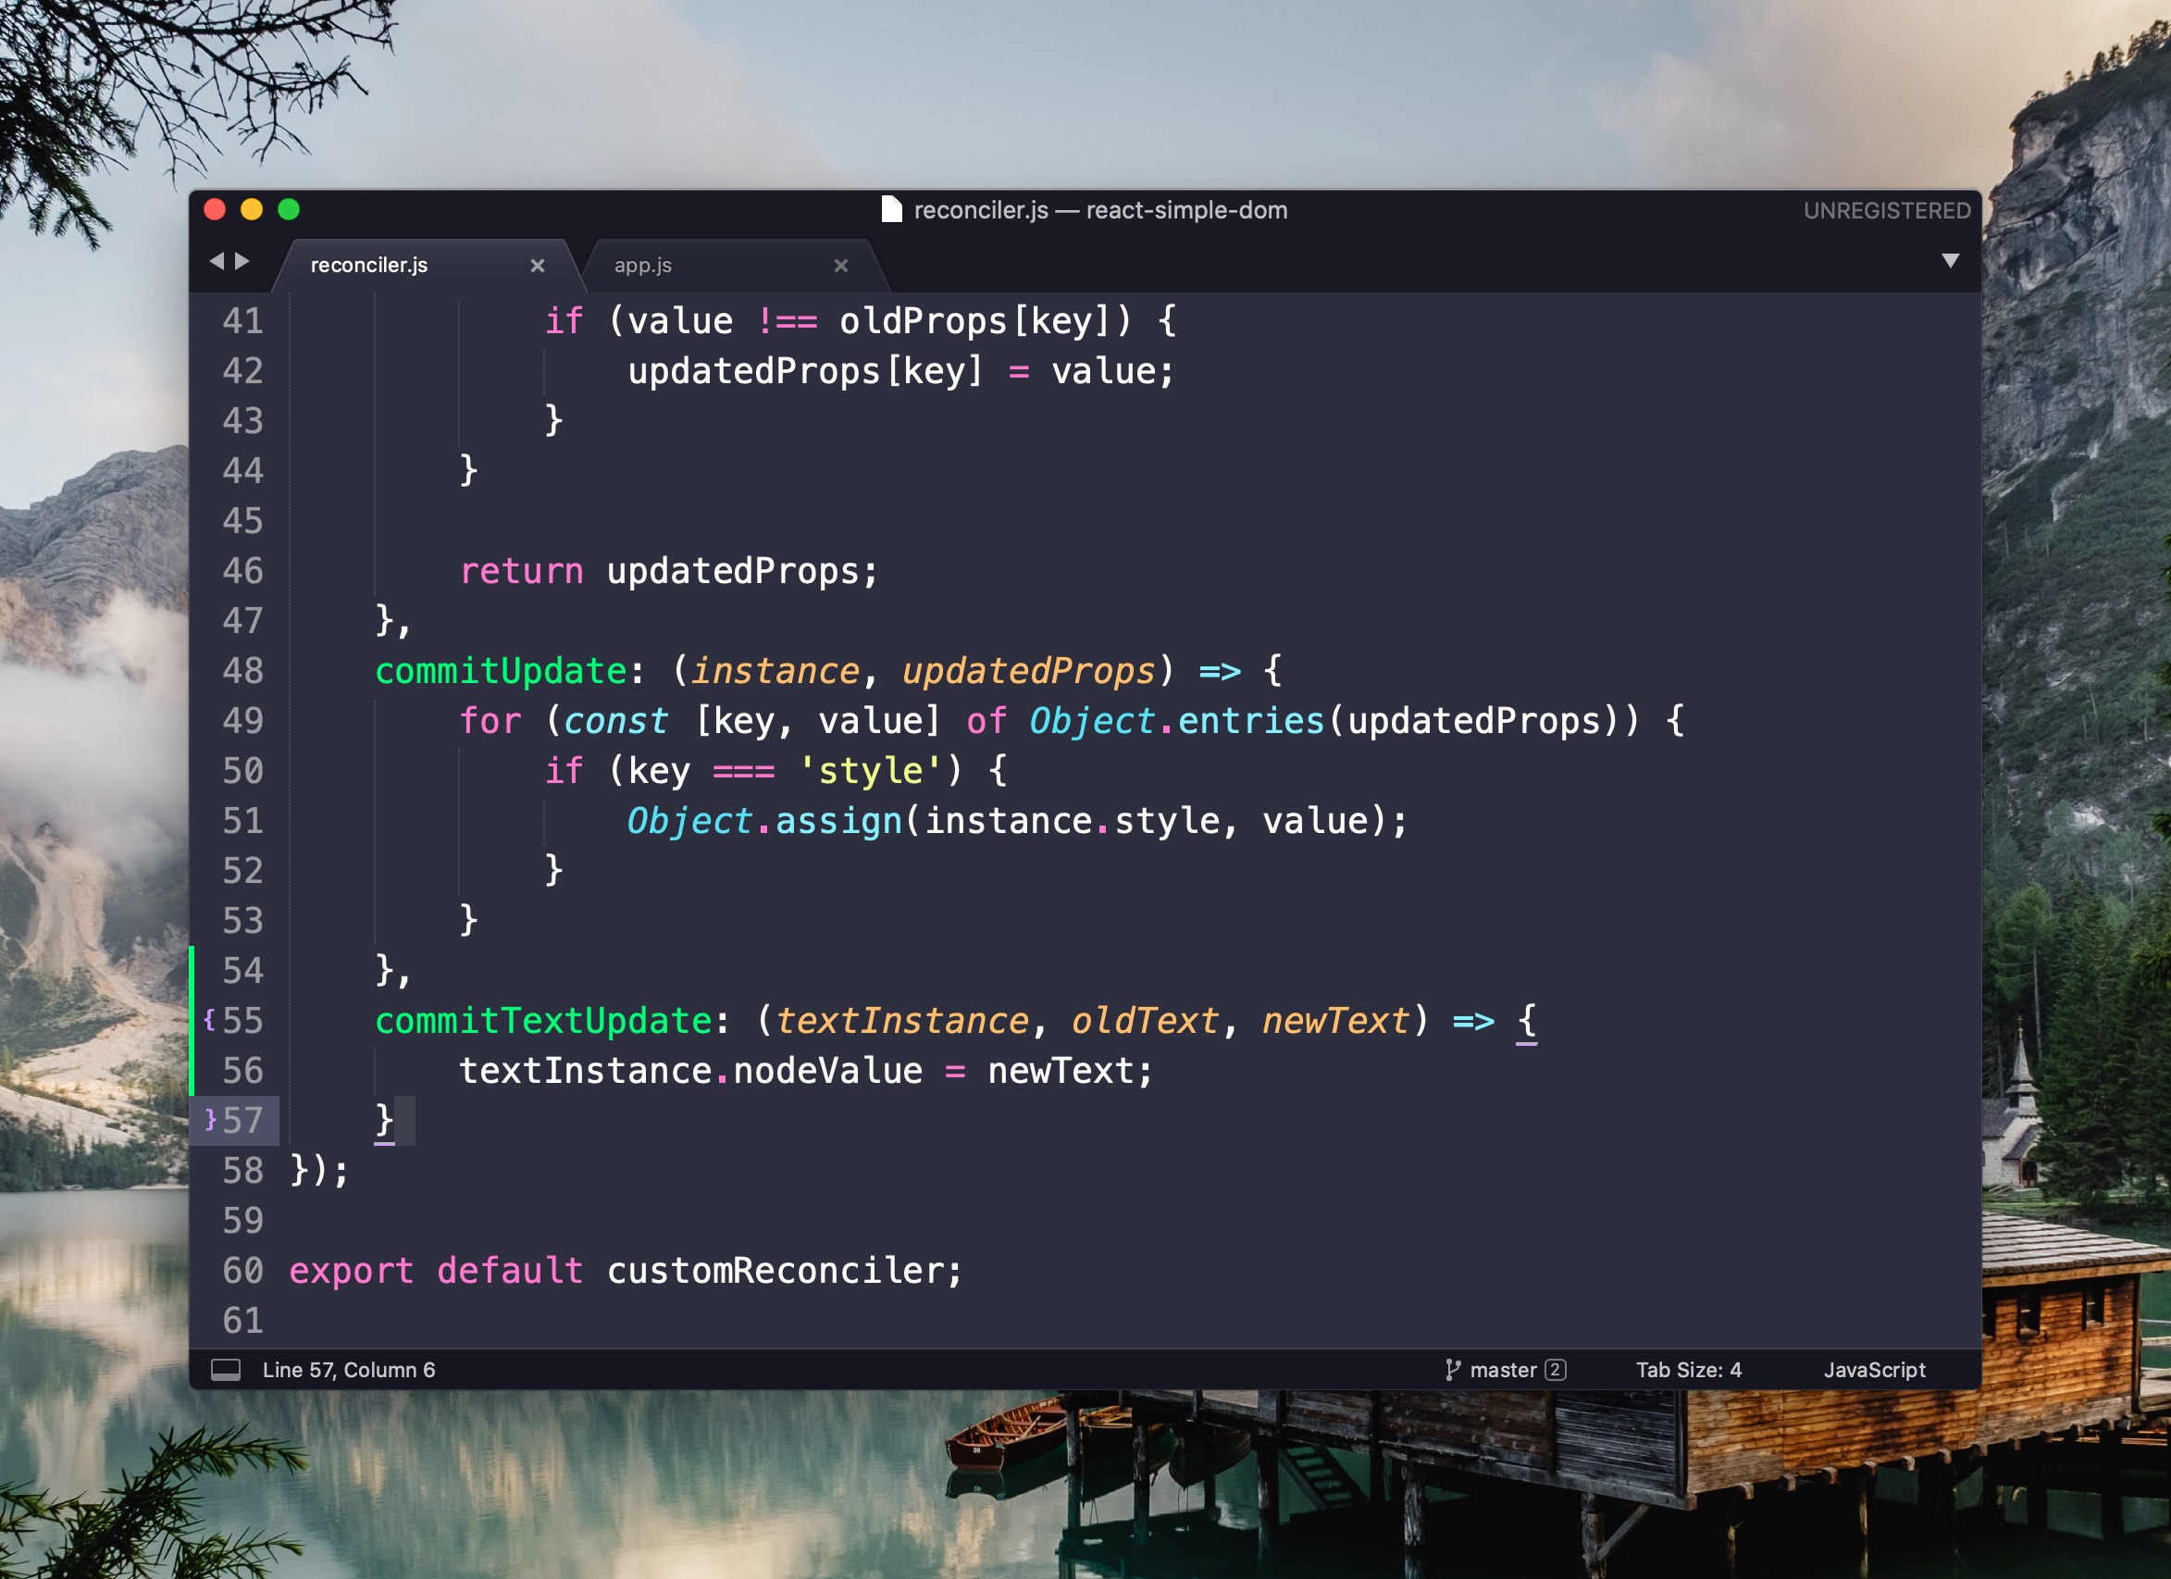Click the opening bracket marker beside line 55

208,1019
